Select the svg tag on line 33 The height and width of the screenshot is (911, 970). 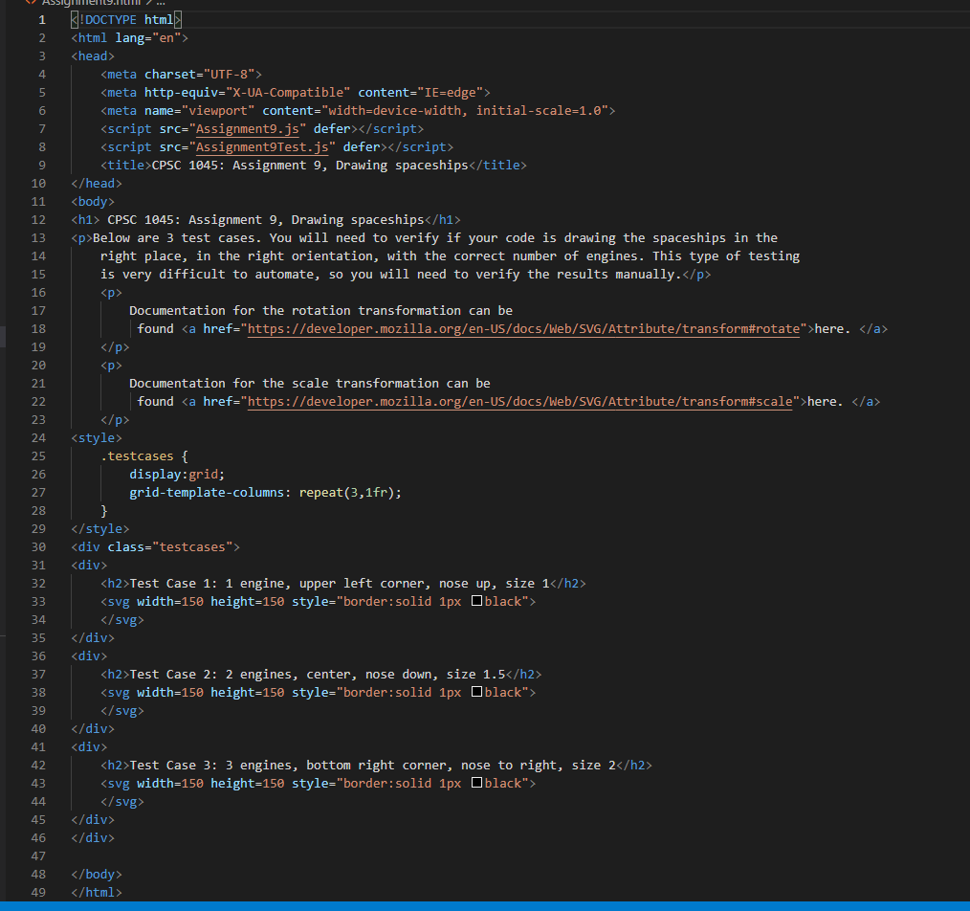pos(117,601)
